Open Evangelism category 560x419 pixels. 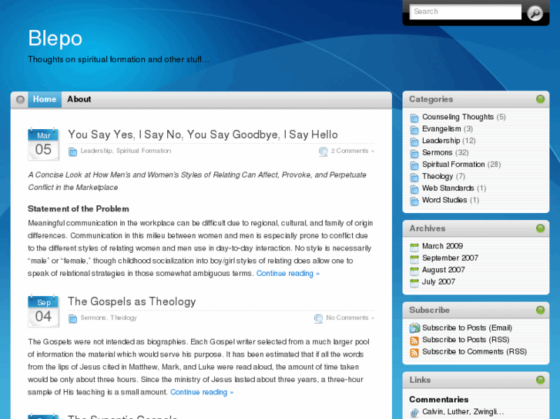tap(441, 128)
